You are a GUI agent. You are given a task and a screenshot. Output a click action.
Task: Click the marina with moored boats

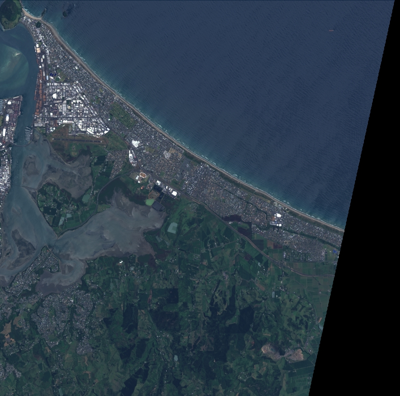pyautogui.click(x=28, y=133)
